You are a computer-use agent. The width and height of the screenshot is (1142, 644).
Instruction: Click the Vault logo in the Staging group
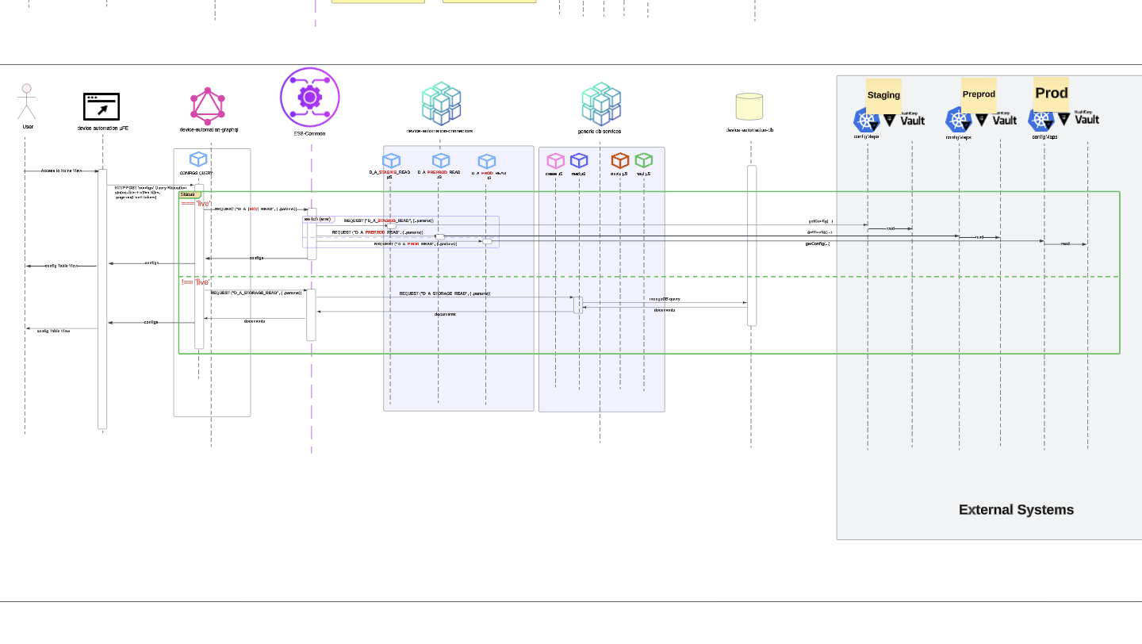904,119
